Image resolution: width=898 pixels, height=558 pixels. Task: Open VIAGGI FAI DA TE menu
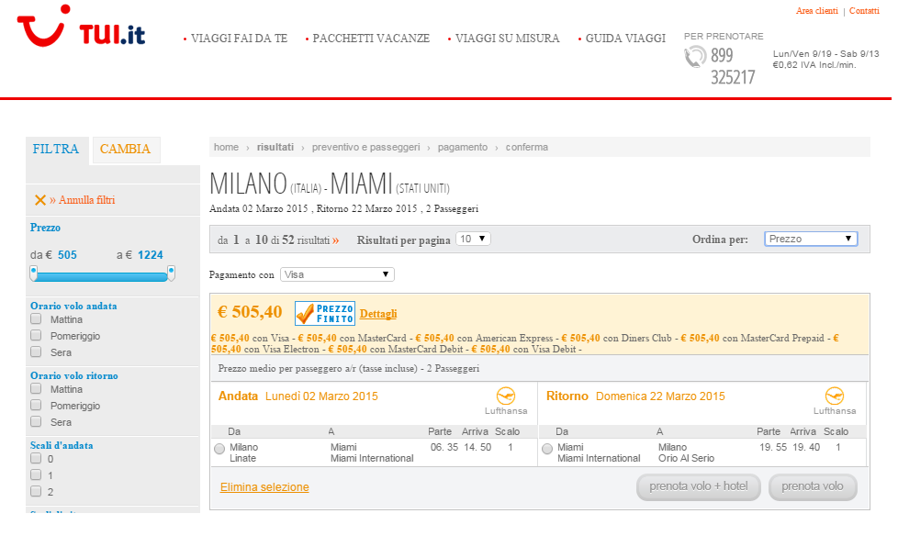tap(240, 39)
